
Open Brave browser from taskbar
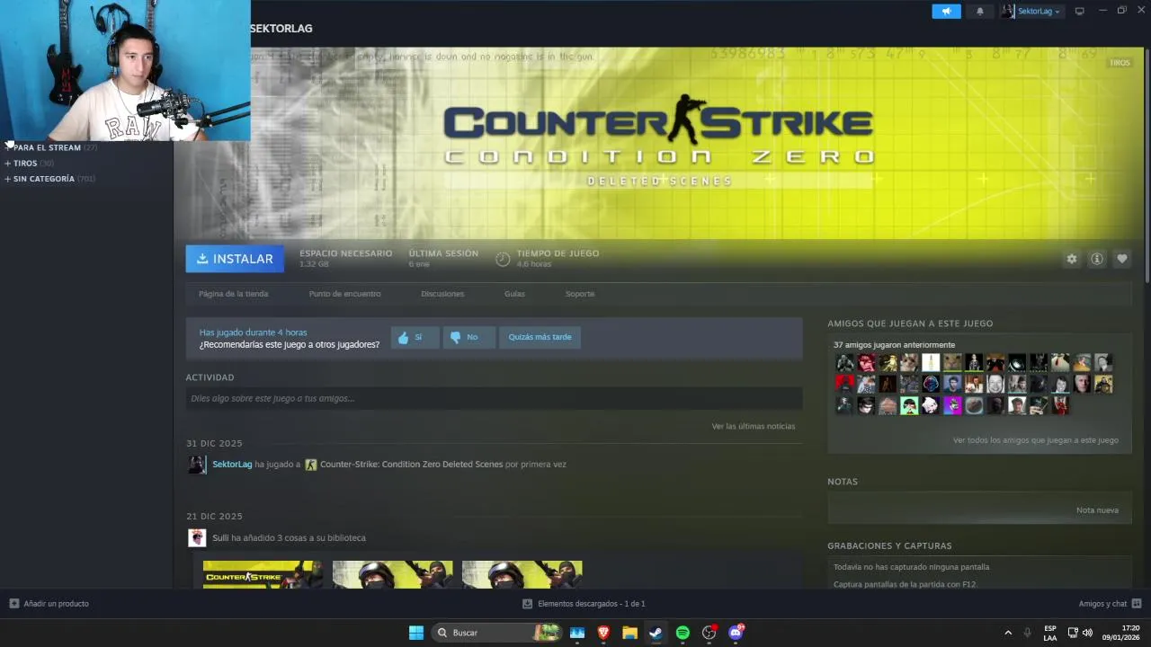click(x=603, y=633)
